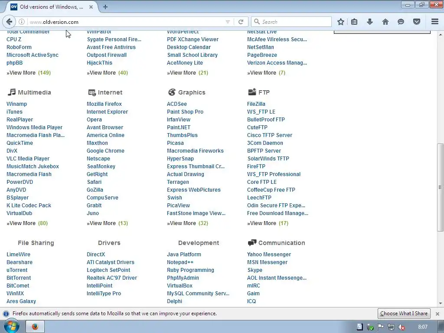444x333 pixels.
Task: Open the Yahoo Messenger link
Action: [x=269, y=254]
